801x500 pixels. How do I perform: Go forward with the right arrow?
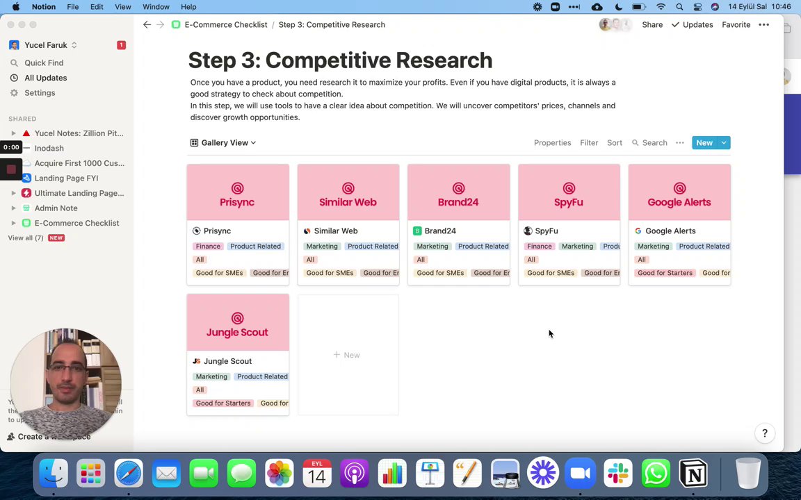[x=161, y=24]
